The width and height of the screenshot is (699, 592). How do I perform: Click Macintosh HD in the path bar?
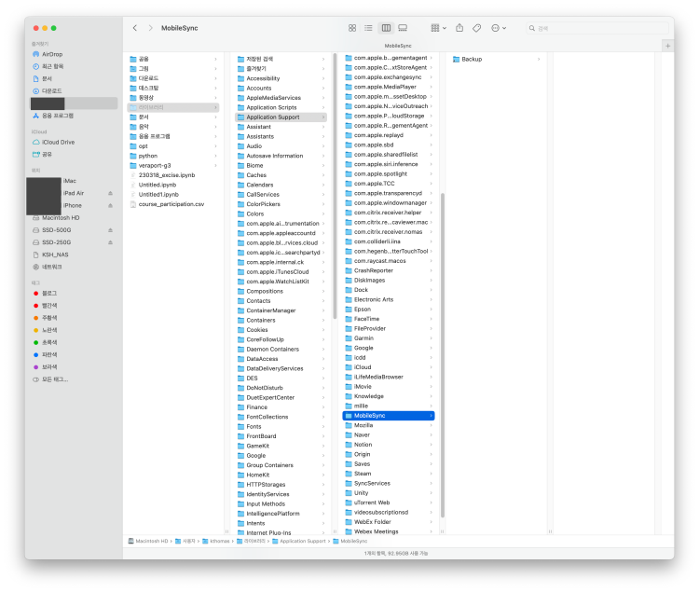click(148, 541)
